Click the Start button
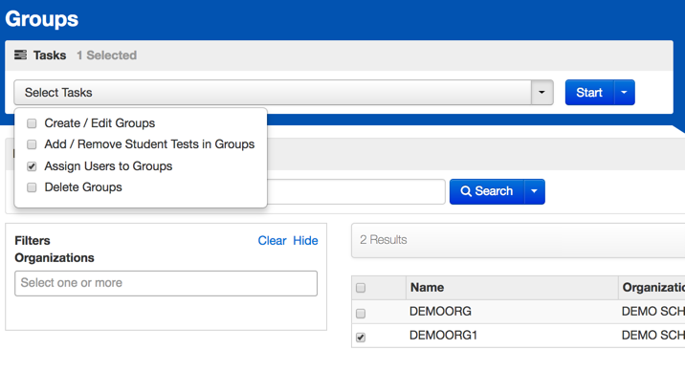This screenshot has height=372, width=685. coord(589,93)
